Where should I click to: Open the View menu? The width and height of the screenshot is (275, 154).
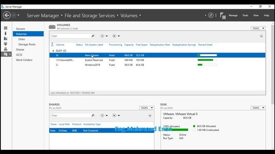coord(256,15)
